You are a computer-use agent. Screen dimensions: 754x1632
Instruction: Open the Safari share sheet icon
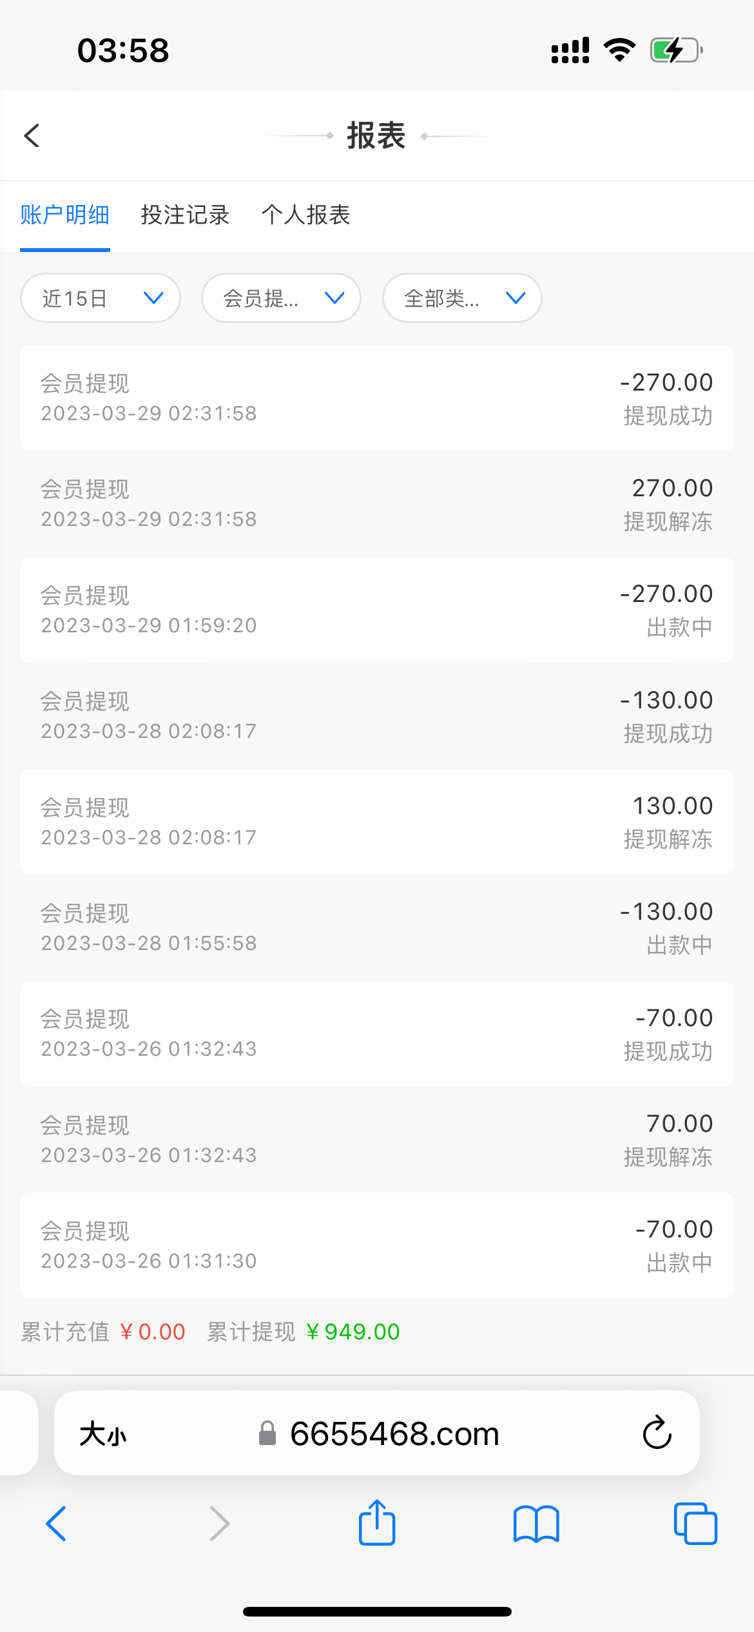(377, 1522)
